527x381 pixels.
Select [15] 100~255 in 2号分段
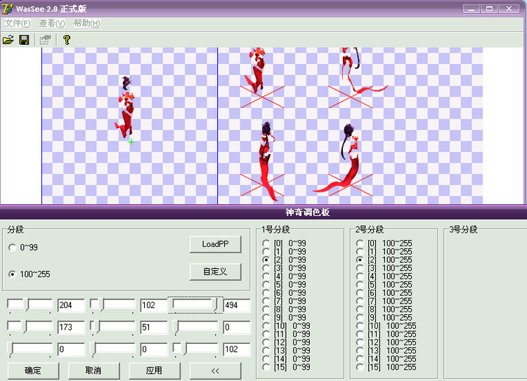(x=386, y=367)
